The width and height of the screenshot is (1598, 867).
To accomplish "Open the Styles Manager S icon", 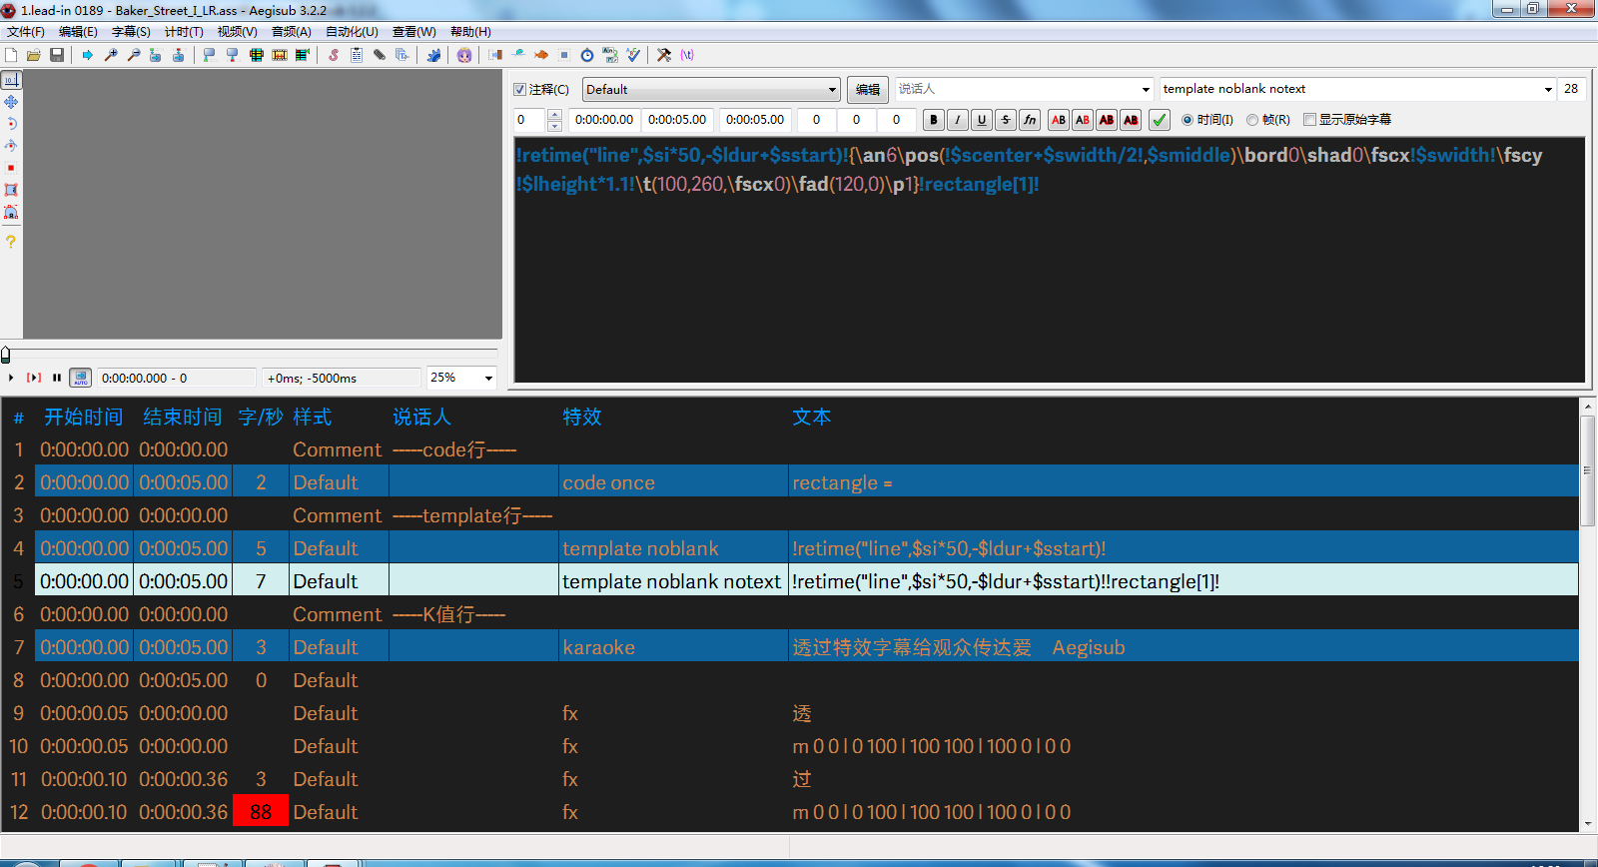I will pos(334,55).
